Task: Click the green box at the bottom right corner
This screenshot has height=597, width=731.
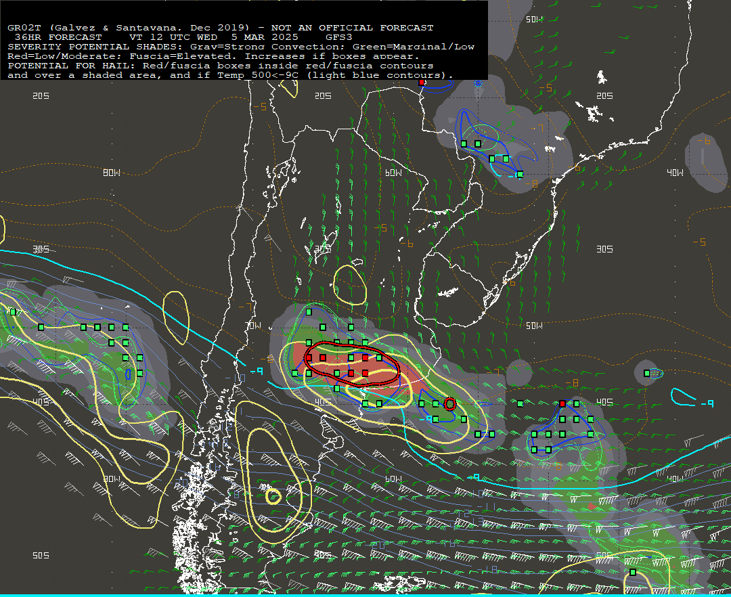Action: (633, 573)
